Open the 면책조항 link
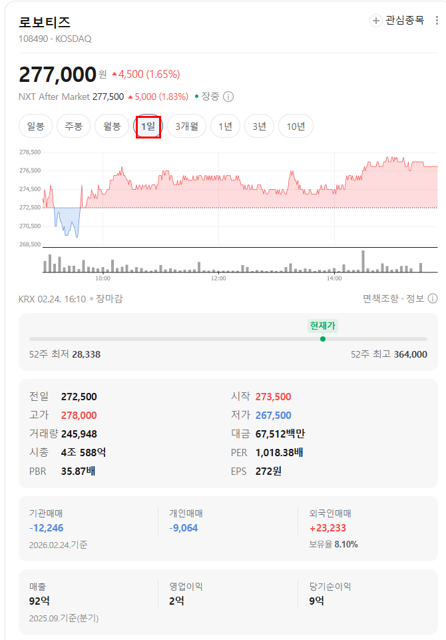The image size is (446, 640). pyautogui.click(x=381, y=299)
